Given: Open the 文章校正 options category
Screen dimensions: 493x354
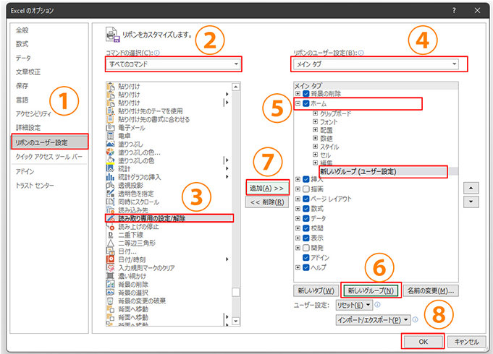Looking at the screenshot, I should (x=28, y=72).
